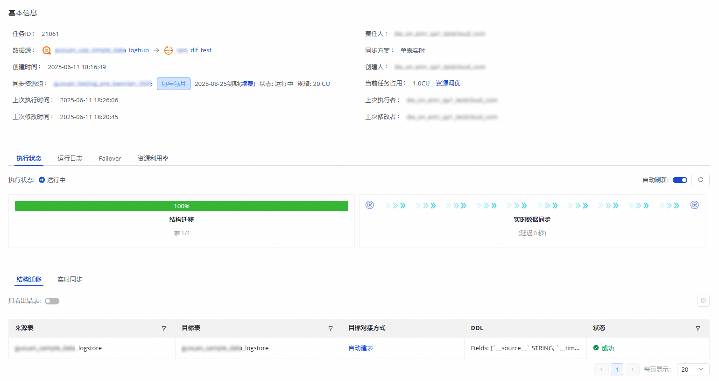Click the 1.0CU current usage value

coord(421,84)
